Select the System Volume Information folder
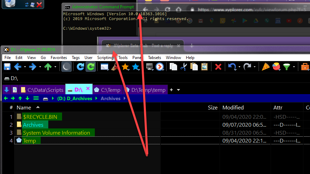The height and width of the screenshot is (174, 310). pos(56,133)
